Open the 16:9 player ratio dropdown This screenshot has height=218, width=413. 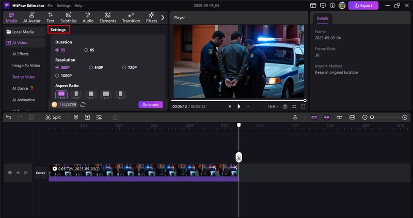[273, 106]
